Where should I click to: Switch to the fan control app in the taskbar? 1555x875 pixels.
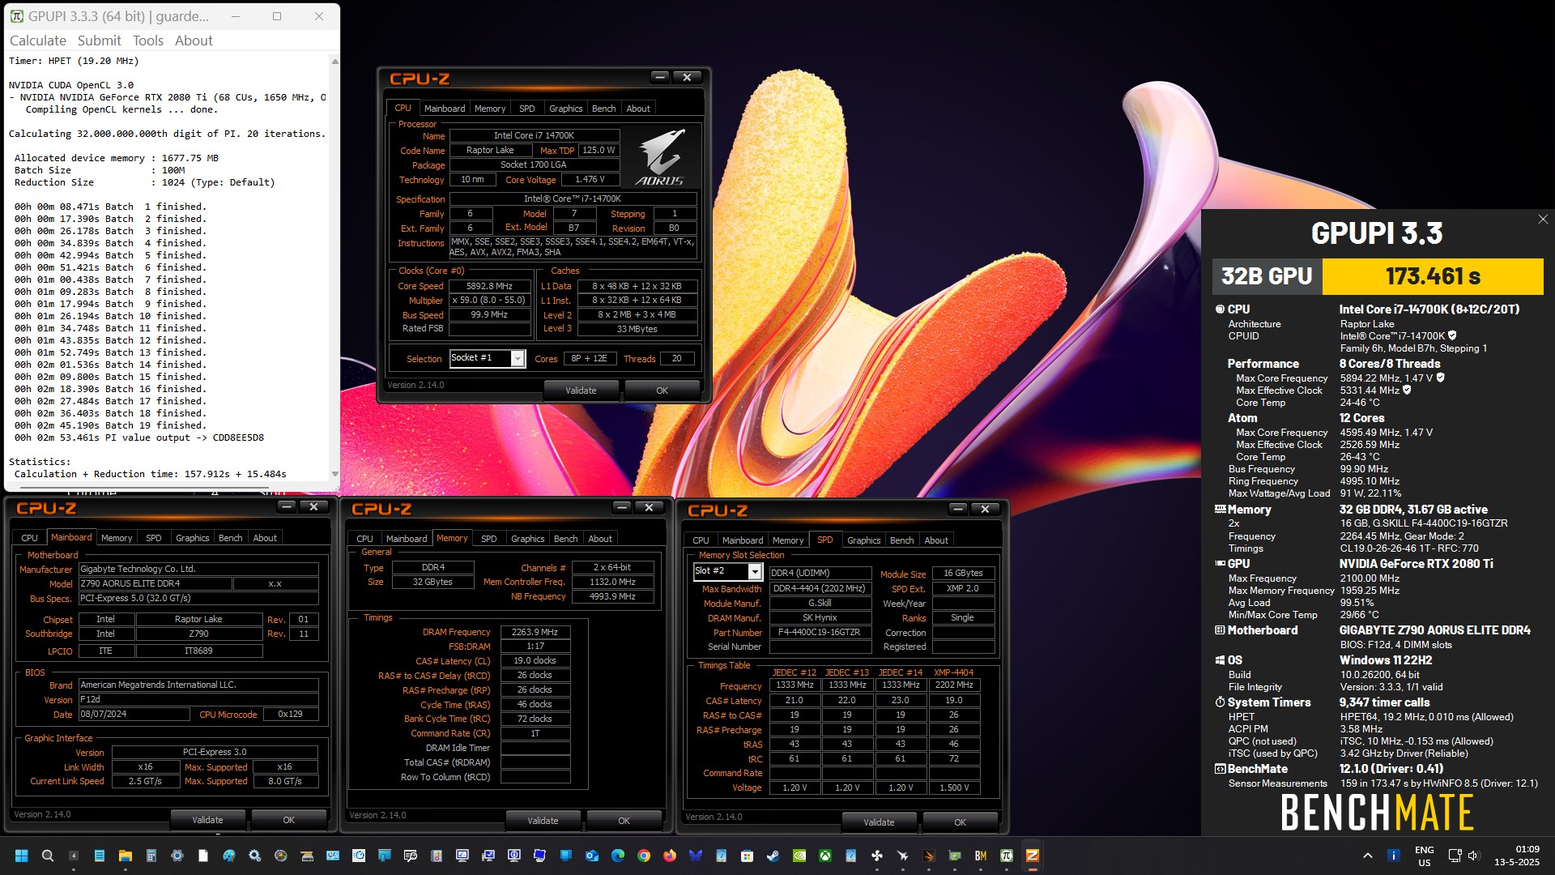click(x=877, y=856)
